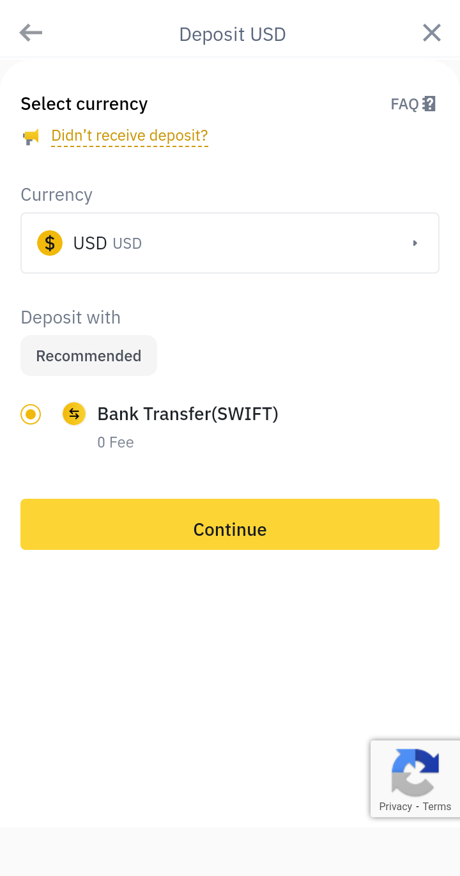Click the 0 Fee text
The width and height of the screenshot is (460, 876).
[x=116, y=442]
